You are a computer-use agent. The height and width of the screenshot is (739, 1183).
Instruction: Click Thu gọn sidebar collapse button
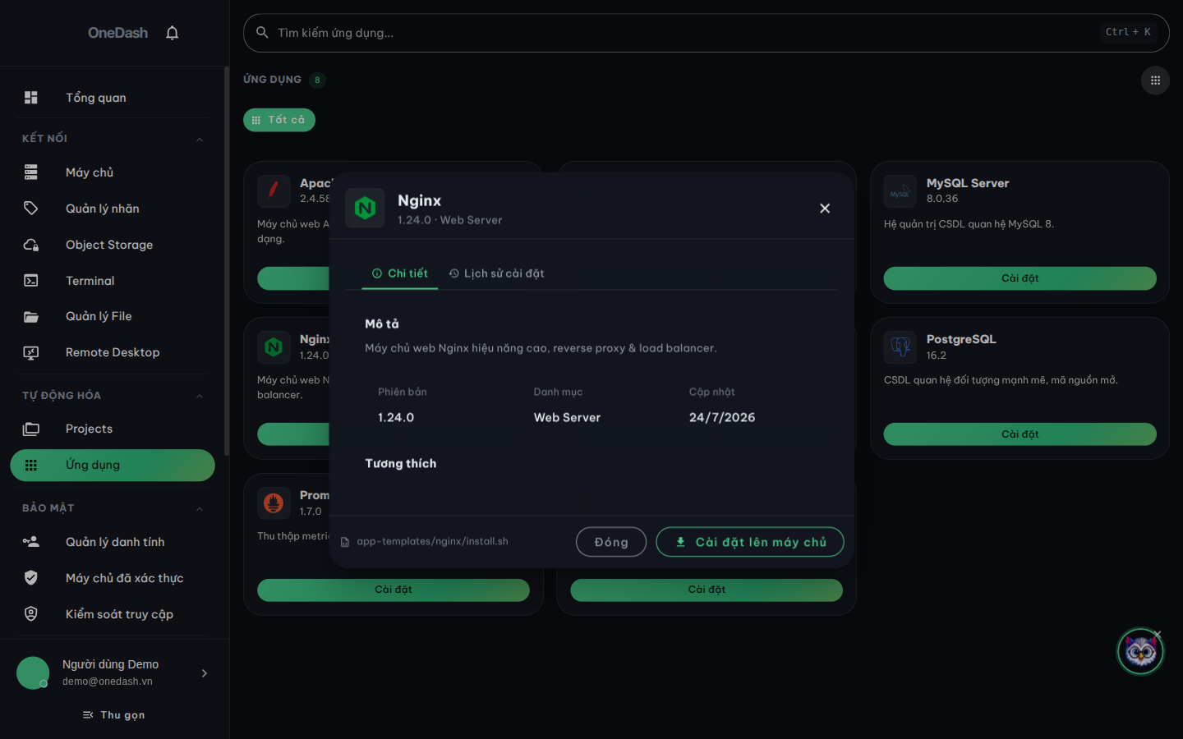[x=114, y=715]
